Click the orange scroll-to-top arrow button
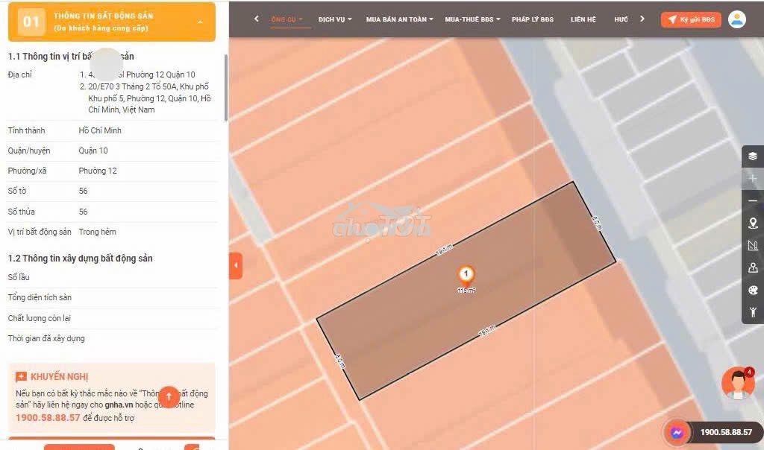 point(169,397)
